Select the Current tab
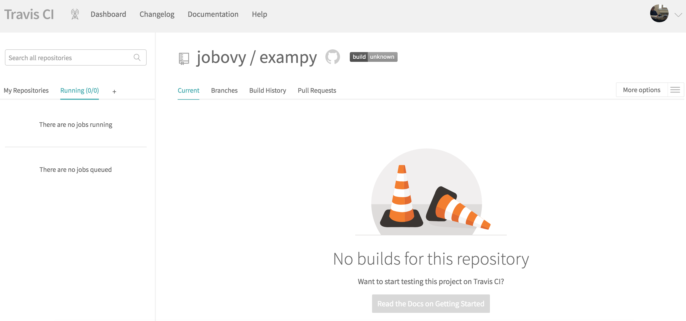The width and height of the screenshot is (686, 321). [x=188, y=90]
